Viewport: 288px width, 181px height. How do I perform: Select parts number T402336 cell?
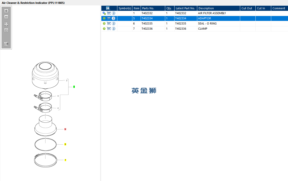click(153, 29)
